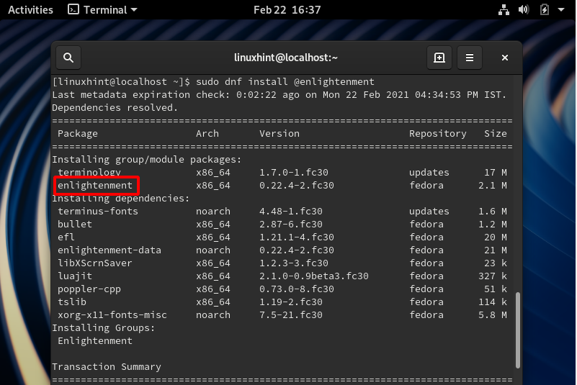This screenshot has width=577, height=385.
Task: Open the battery status icon
Action: pos(545,9)
